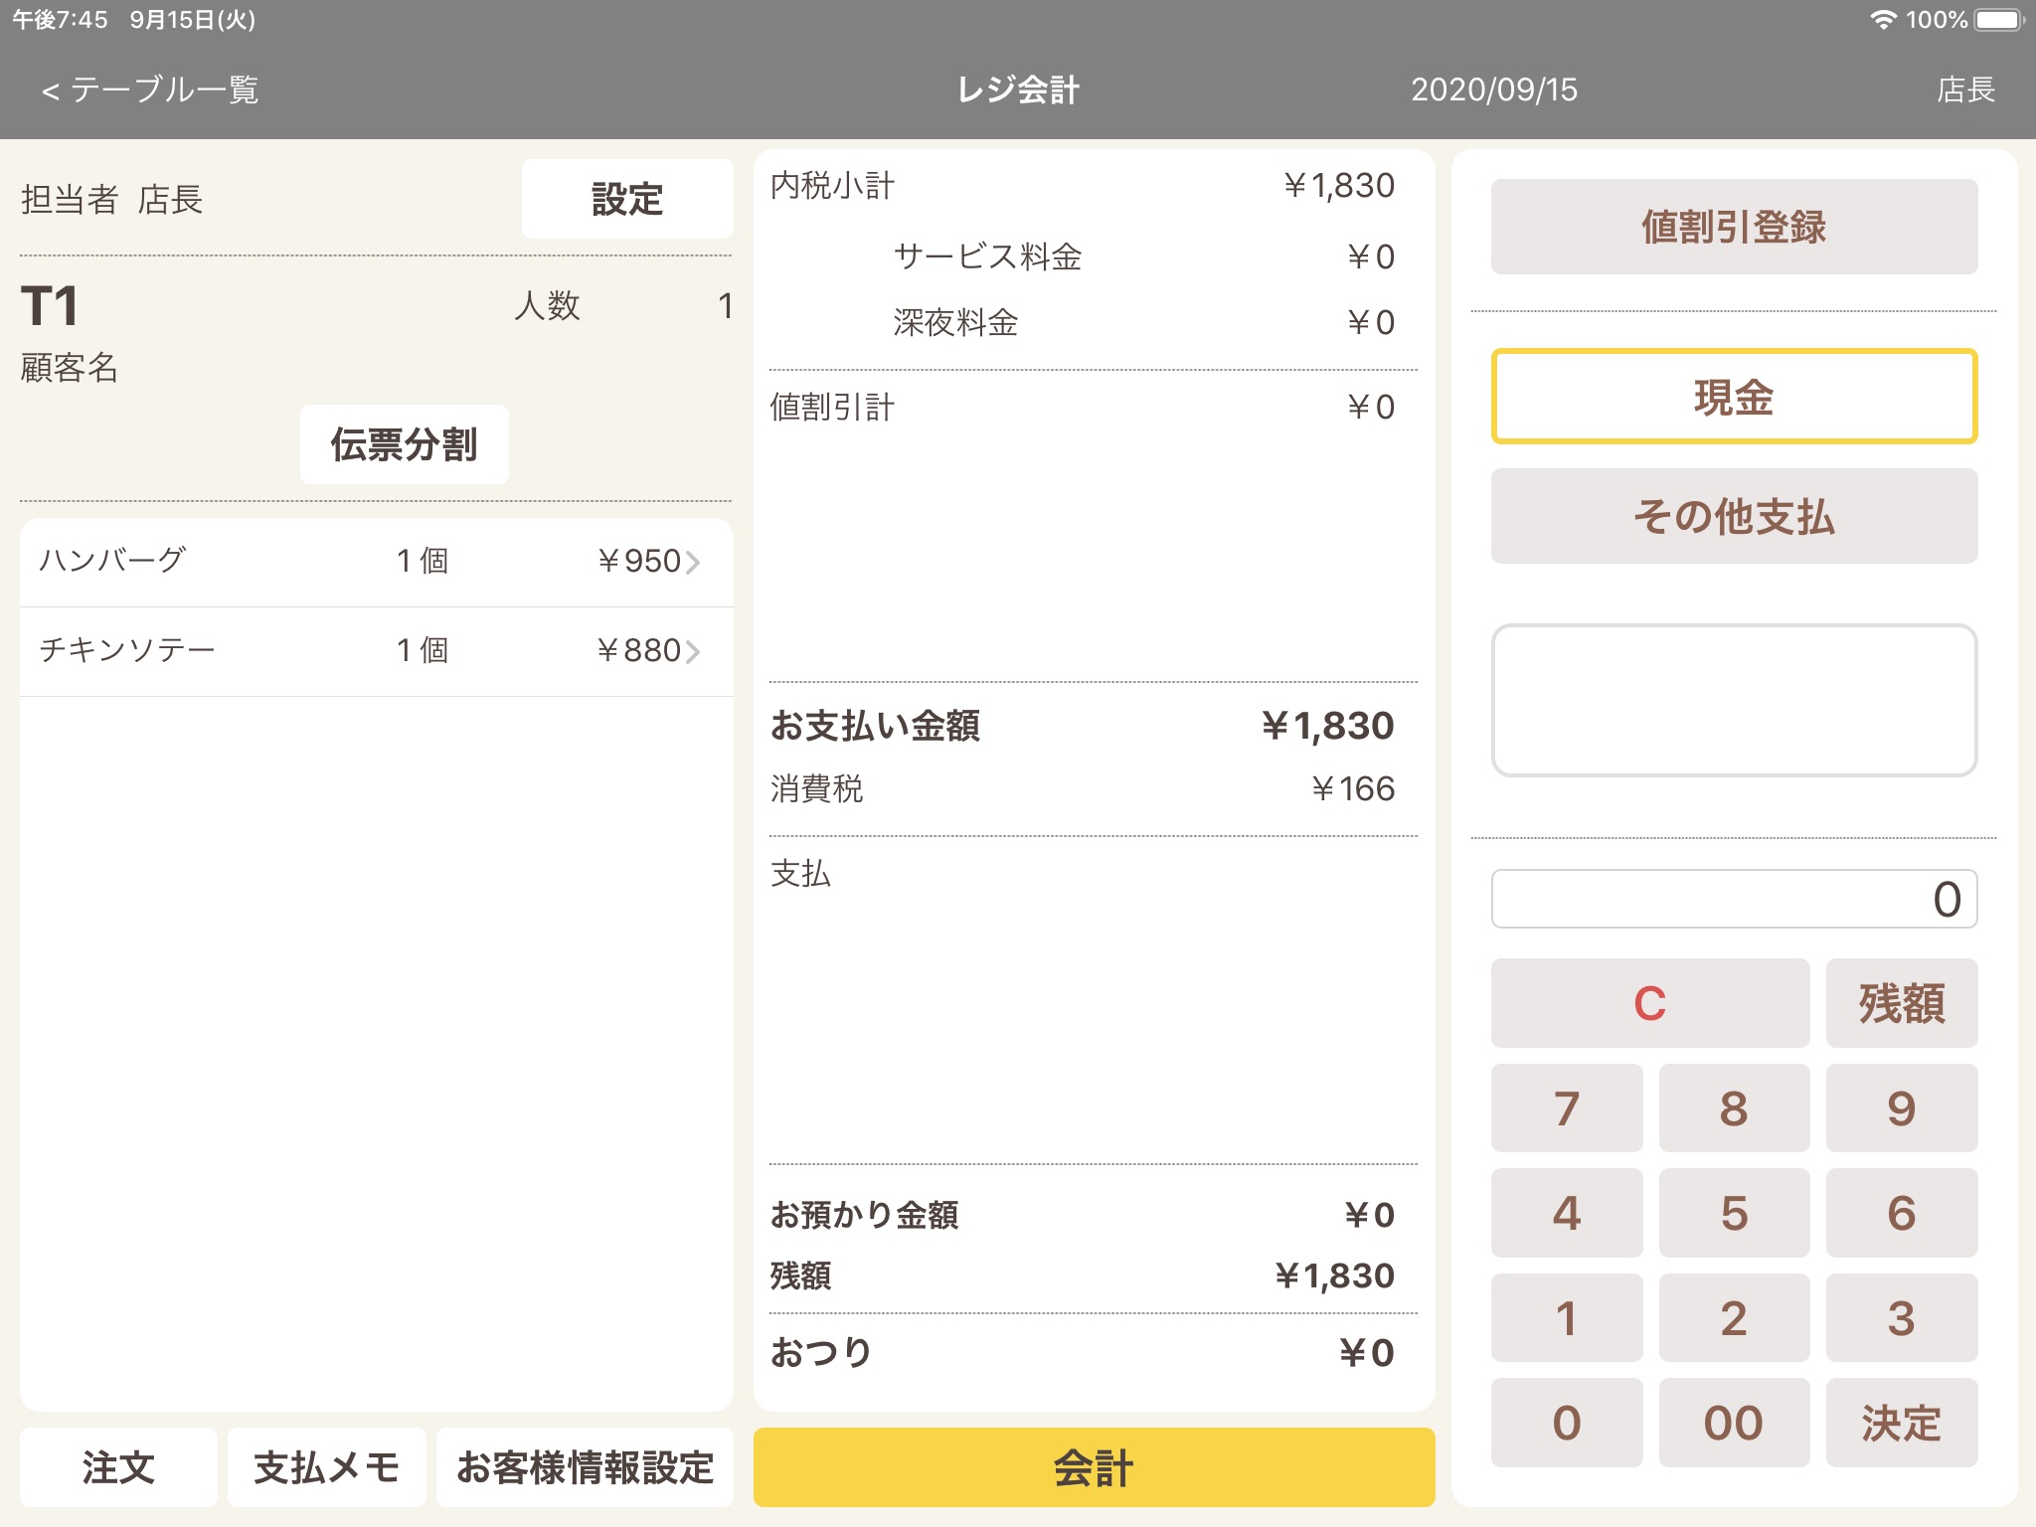Image resolution: width=2036 pixels, height=1527 pixels.
Task: Tap keypad number 9
Action: pos(1901,1108)
